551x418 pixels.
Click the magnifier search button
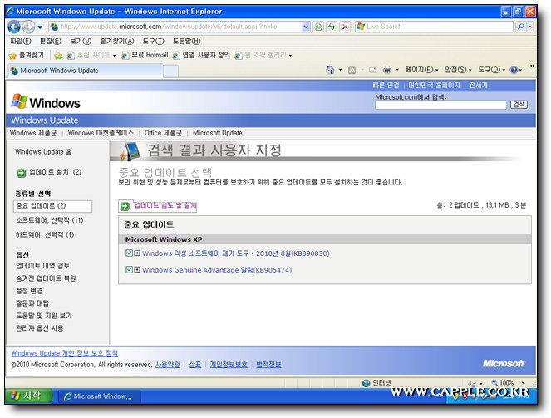(521, 27)
